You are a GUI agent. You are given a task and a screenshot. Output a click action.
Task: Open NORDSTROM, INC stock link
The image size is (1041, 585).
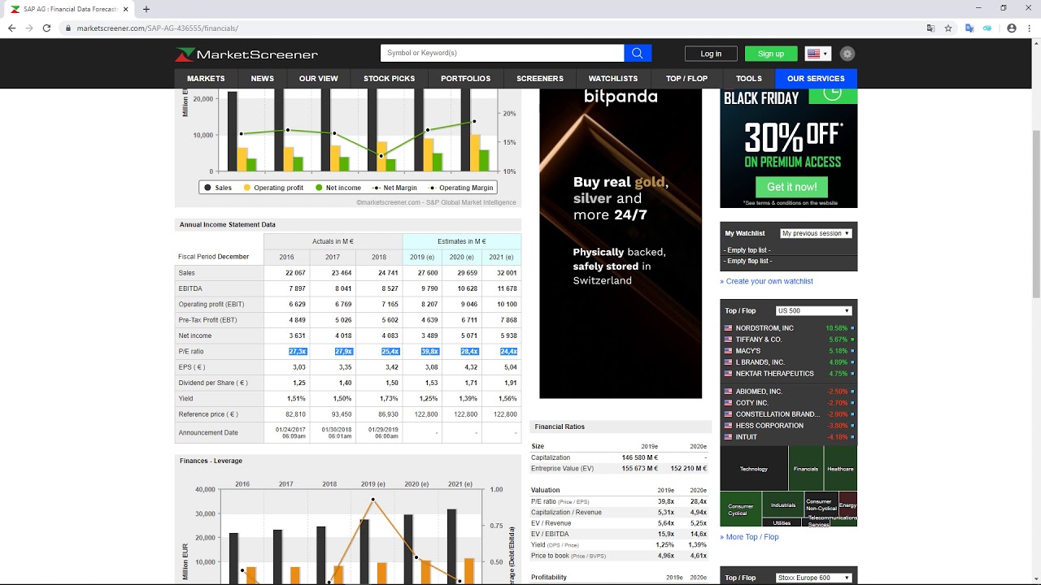(x=764, y=328)
